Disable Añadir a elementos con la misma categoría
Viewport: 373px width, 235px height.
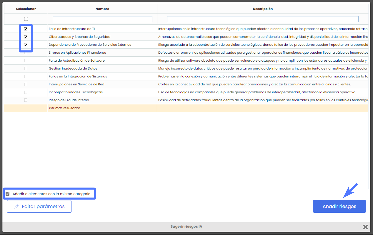click(x=8, y=194)
